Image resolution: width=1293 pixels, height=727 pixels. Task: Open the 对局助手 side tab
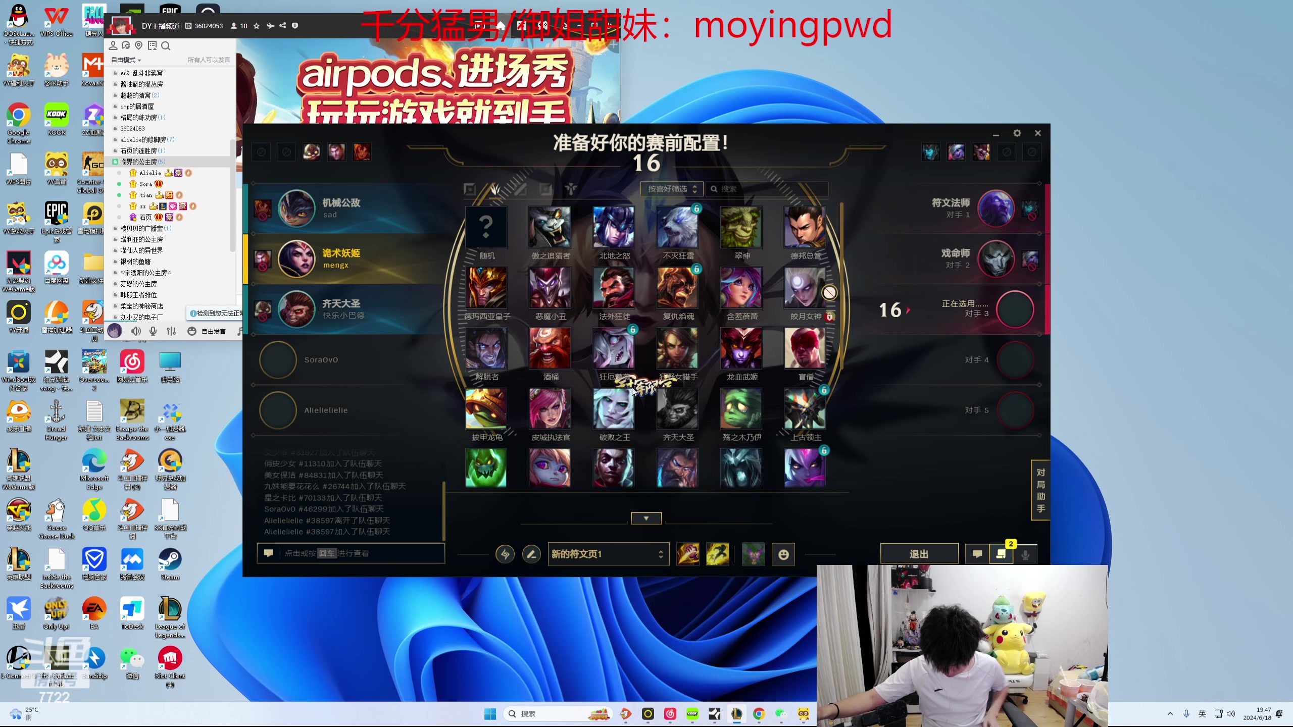(1040, 490)
